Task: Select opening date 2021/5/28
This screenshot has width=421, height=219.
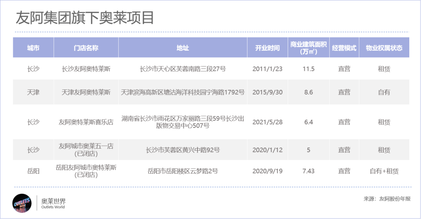Action: click(267, 122)
